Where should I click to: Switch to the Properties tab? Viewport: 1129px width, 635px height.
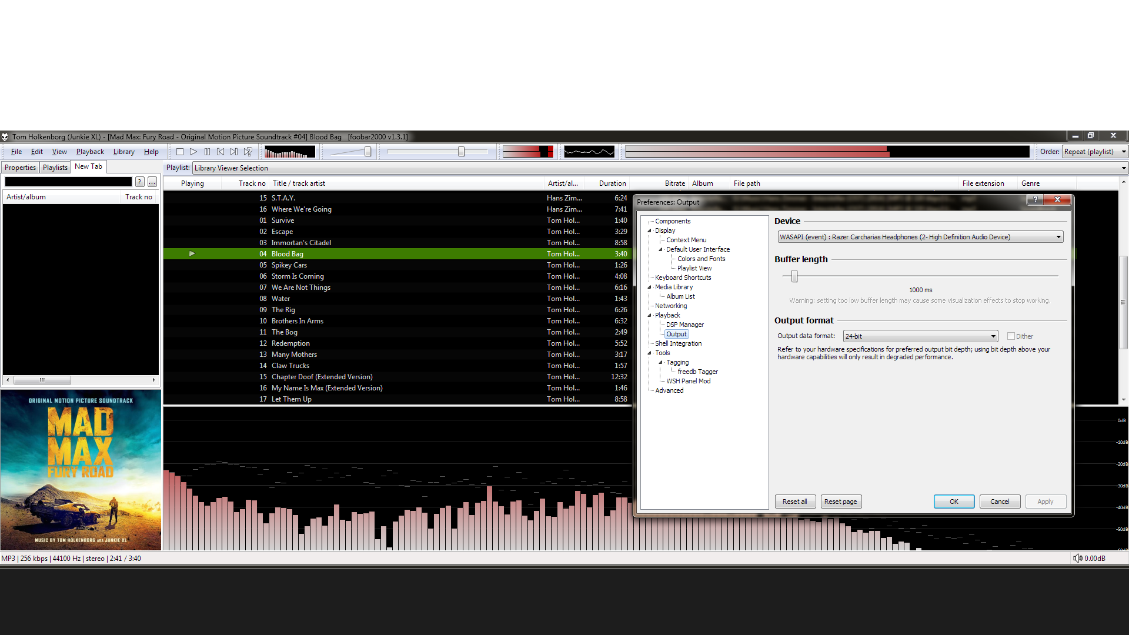[20, 168]
